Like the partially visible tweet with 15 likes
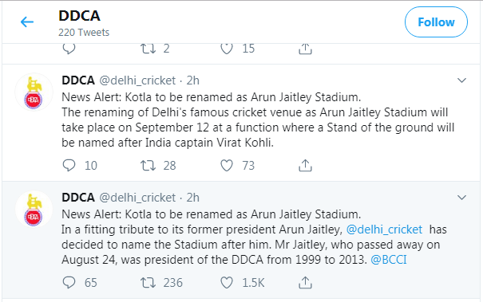This screenshot has height=302, width=483. tap(227, 49)
